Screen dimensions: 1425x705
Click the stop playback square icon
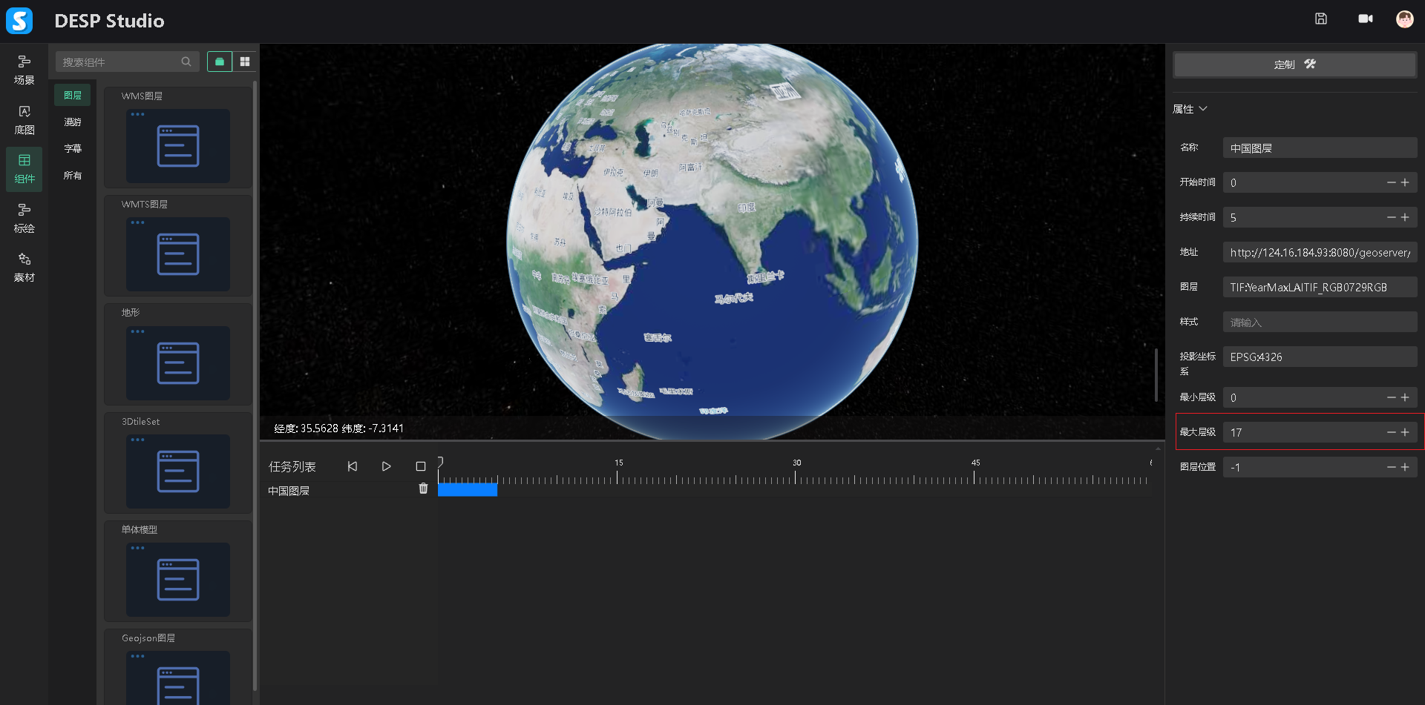click(x=421, y=466)
